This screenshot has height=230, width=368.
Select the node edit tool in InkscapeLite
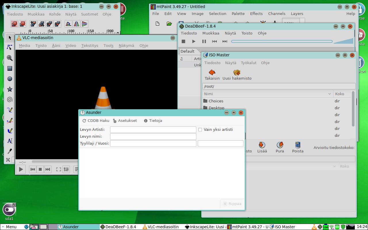pyautogui.click(x=9, y=47)
